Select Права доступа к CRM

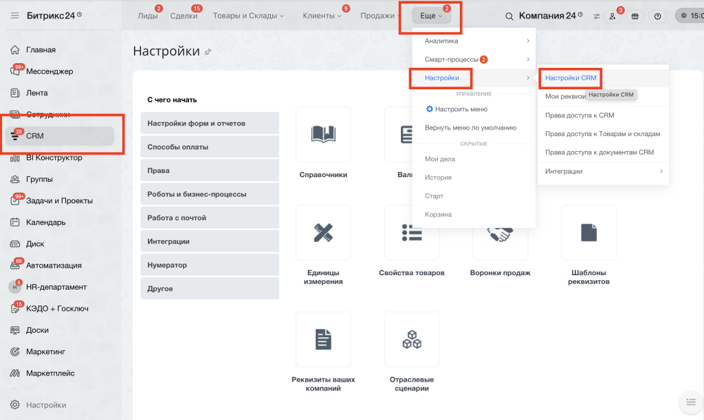point(580,115)
